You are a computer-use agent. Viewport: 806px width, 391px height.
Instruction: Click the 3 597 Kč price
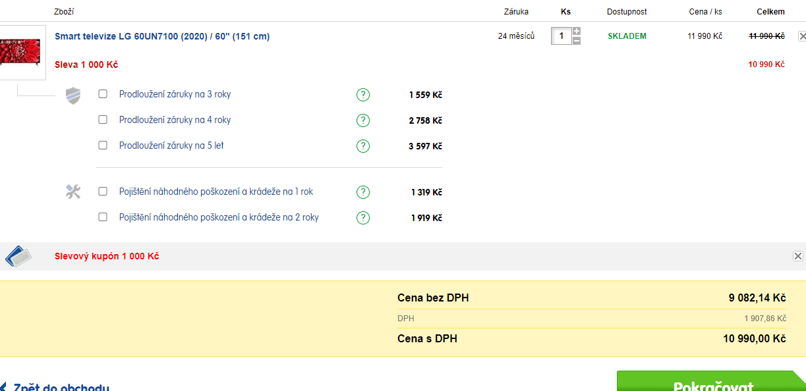(x=425, y=146)
